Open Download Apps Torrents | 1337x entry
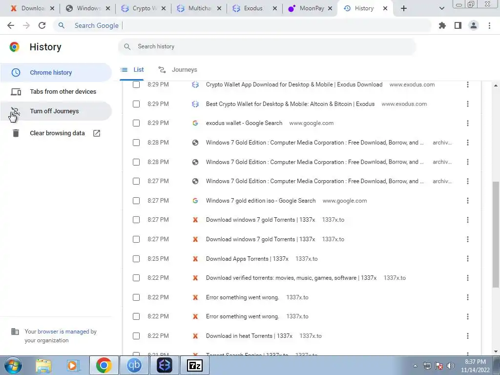Screen dimensions: 500x375 click(x=247, y=259)
